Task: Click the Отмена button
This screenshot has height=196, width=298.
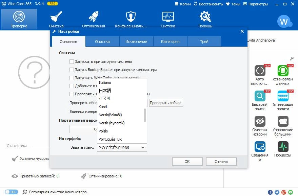Action: (221, 162)
